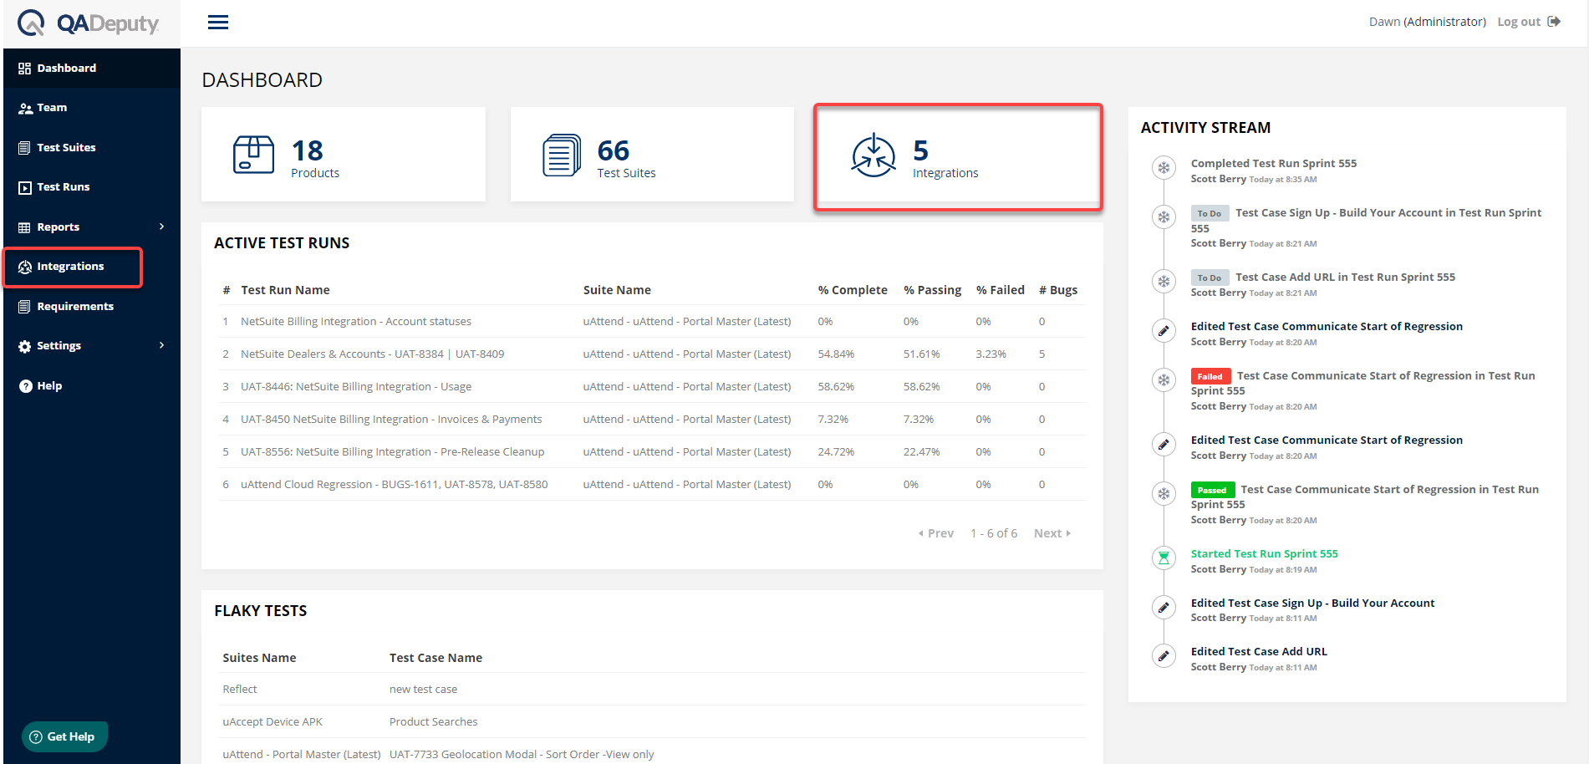Screen dimensions: 1589x764
Task: Open Help in the sidebar
Action: [x=92, y=386]
